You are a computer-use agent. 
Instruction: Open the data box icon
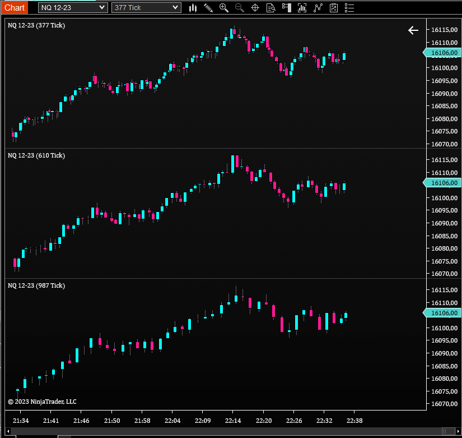click(x=271, y=7)
